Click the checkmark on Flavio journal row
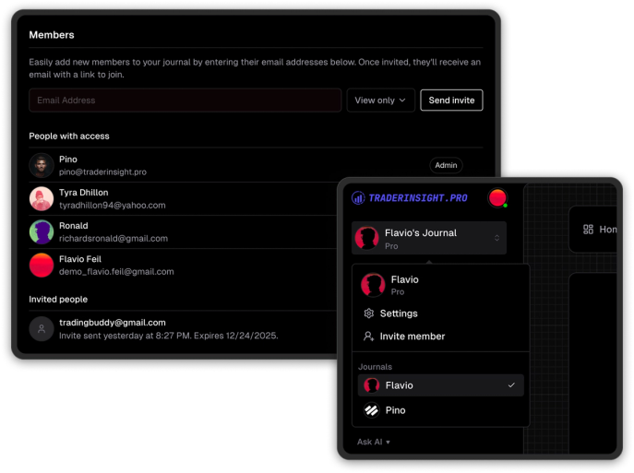This screenshot has height=473, width=634. coord(511,385)
